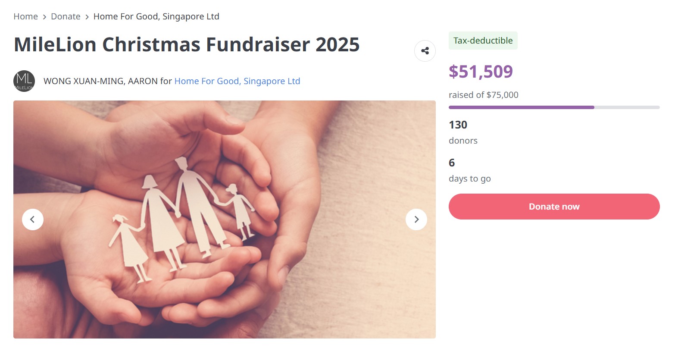Click the 6 days to go counter
Image resolution: width=675 pixels, height=348 pixels.
[x=452, y=163]
